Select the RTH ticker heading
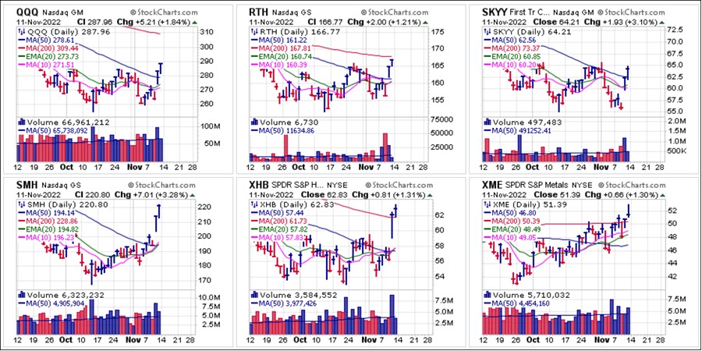The height and width of the screenshot is (351, 702). 259,12
